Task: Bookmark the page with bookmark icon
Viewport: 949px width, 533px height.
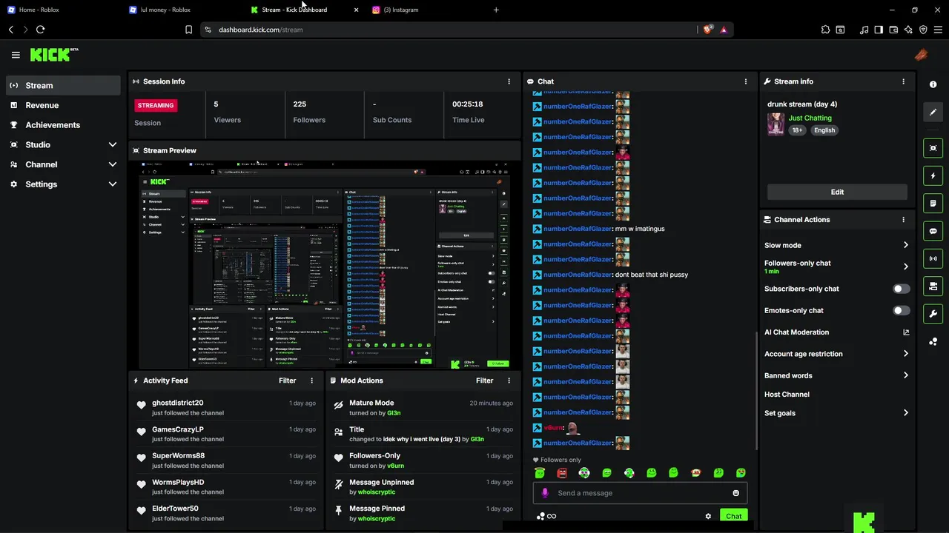Action: (188, 30)
